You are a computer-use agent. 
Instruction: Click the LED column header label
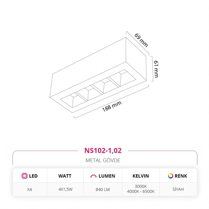click(x=33, y=176)
